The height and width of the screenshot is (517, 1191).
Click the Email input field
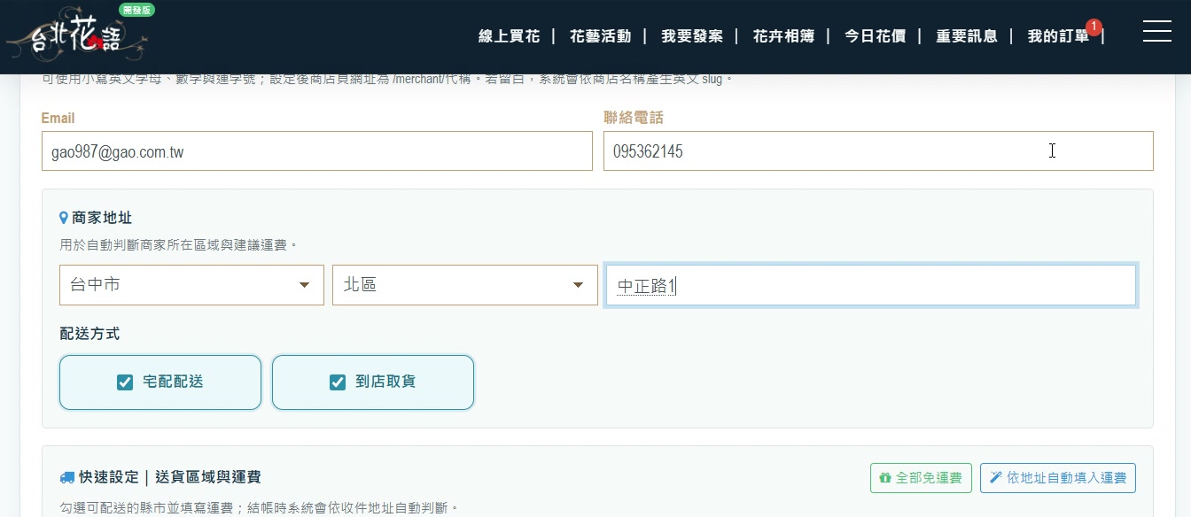(316, 151)
